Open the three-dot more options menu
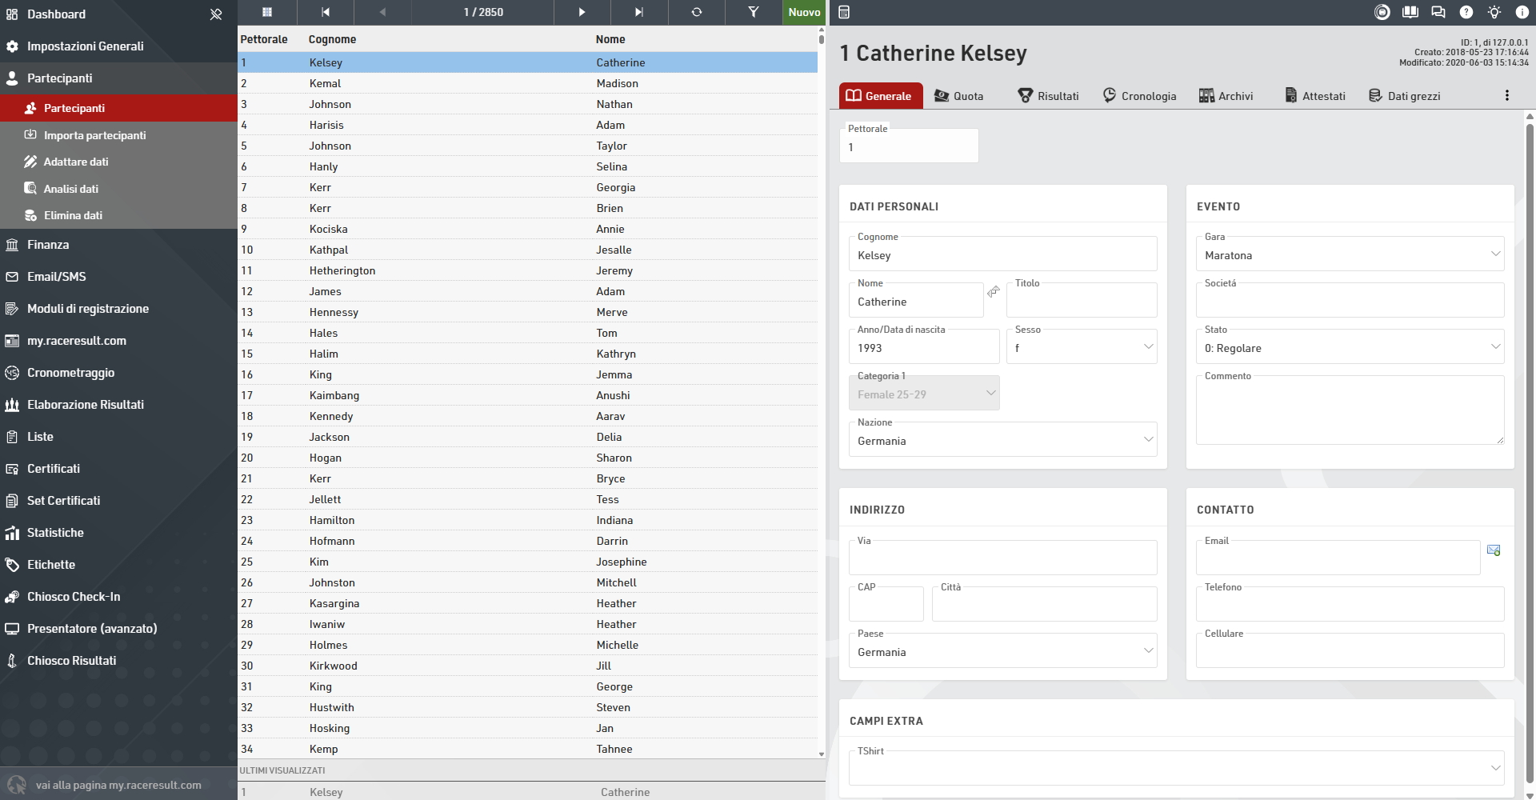 (x=1506, y=96)
